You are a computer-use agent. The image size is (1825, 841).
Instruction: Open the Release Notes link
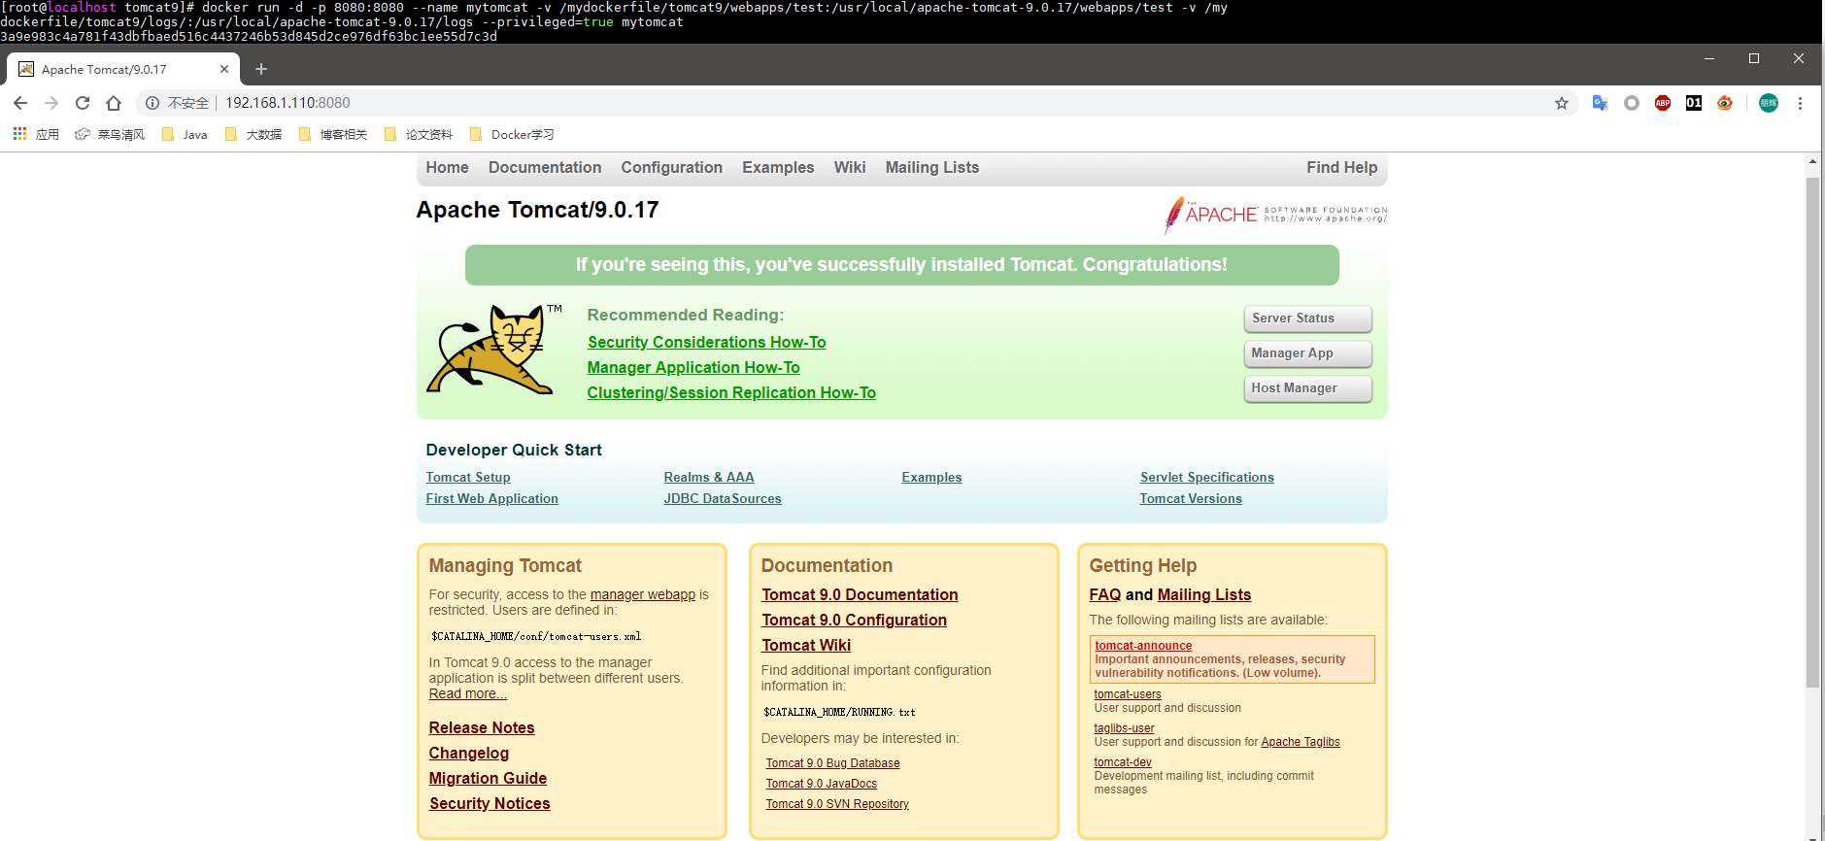pyautogui.click(x=482, y=727)
